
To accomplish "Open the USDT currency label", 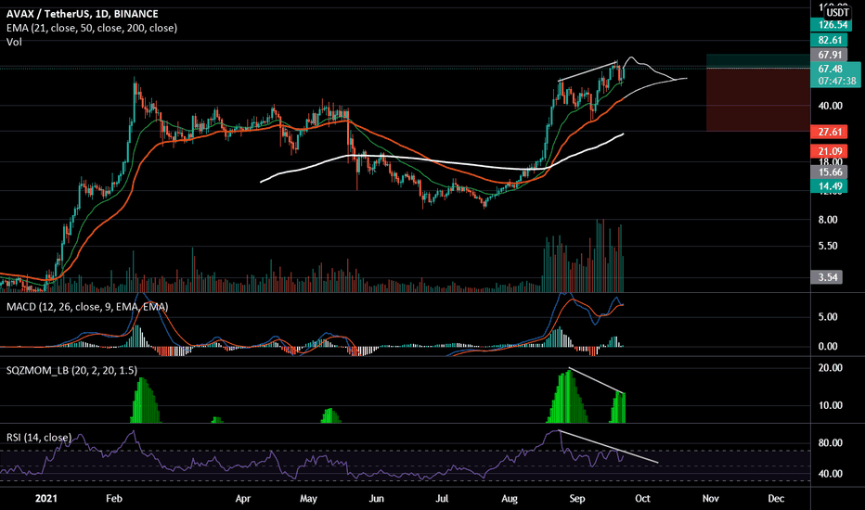I will pyautogui.click(x=837, y=12).
